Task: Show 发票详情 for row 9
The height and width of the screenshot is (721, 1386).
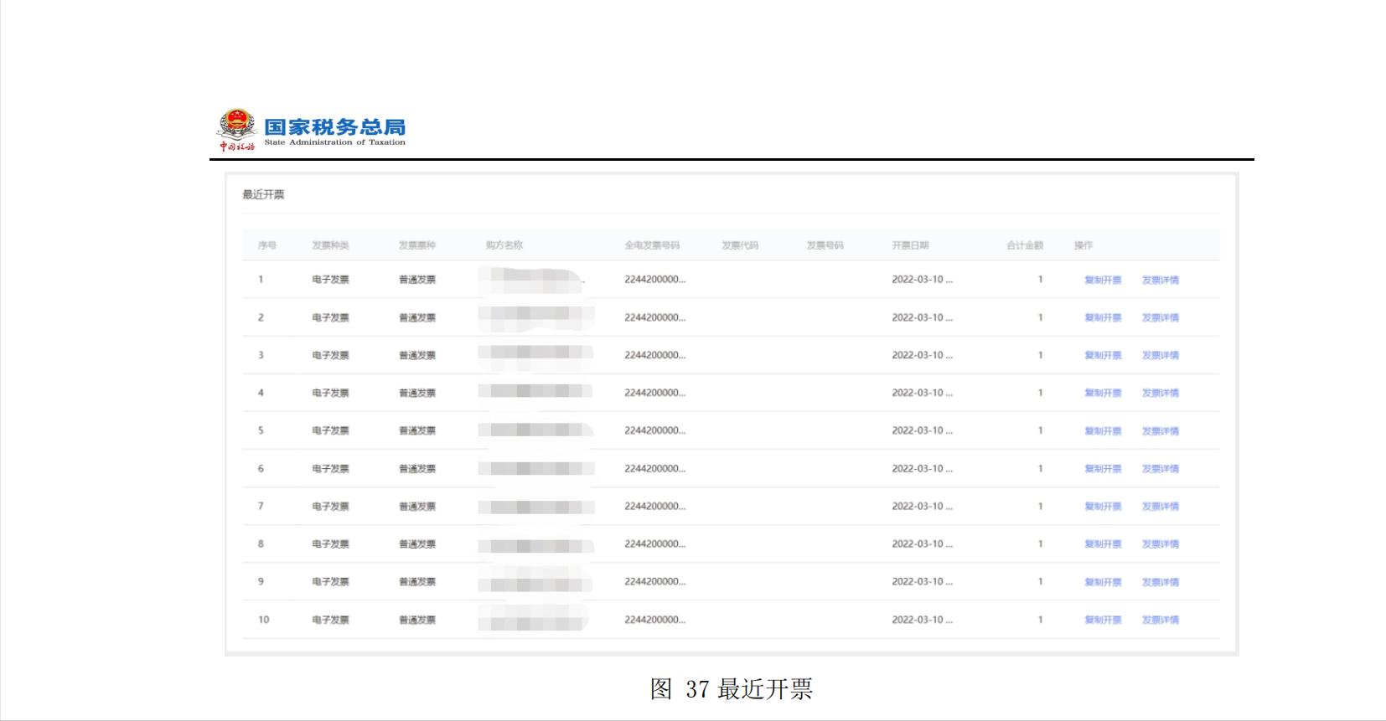Action: 1160,582
